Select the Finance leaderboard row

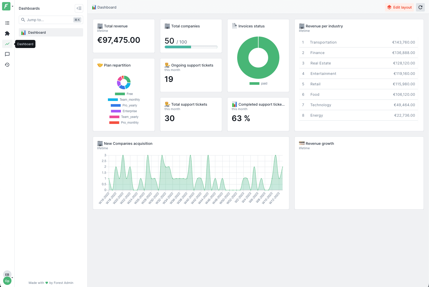tap(359, 53)
